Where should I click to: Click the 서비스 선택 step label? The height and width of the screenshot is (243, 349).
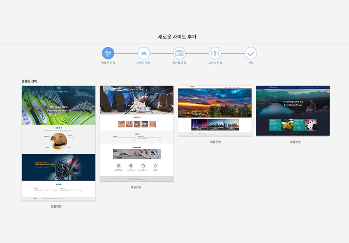point(215,63)
